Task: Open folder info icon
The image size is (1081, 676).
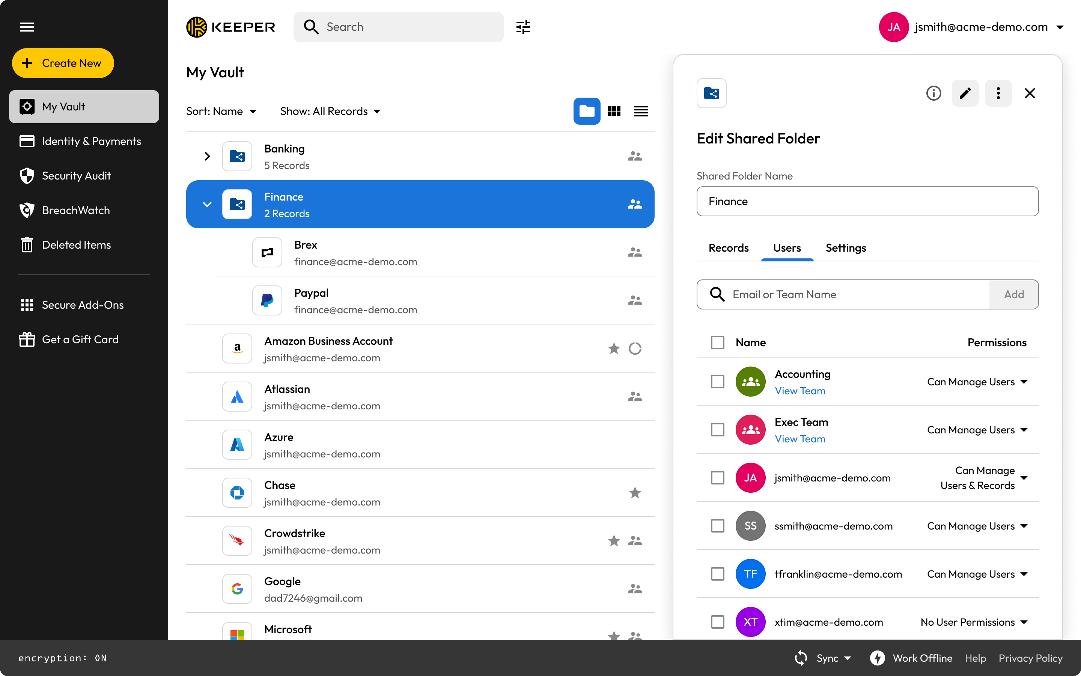Action: [933, 93]
